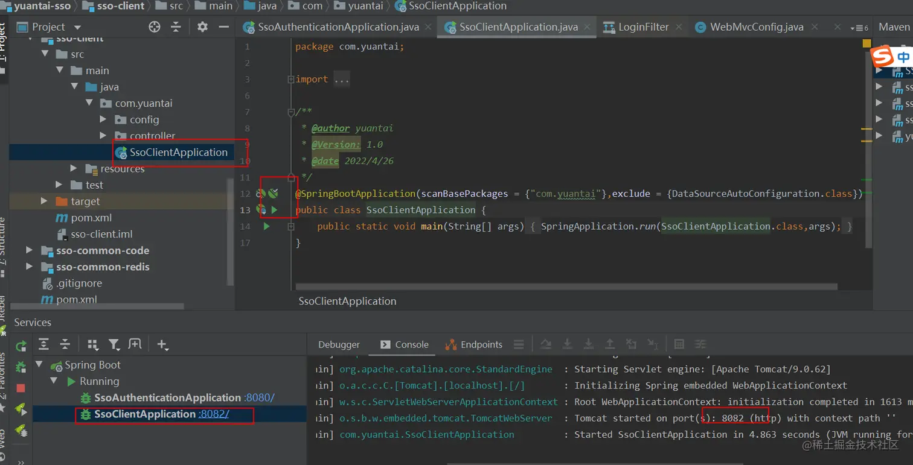This screenshot has width=913, height=465.
Task: Open the Structure tool window side tab
Action: click(3, 246)
